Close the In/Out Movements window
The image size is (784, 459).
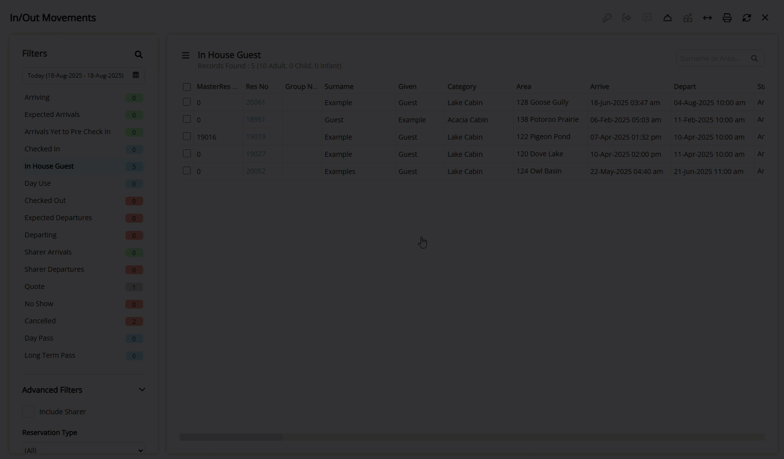click(x=765, y=17)
